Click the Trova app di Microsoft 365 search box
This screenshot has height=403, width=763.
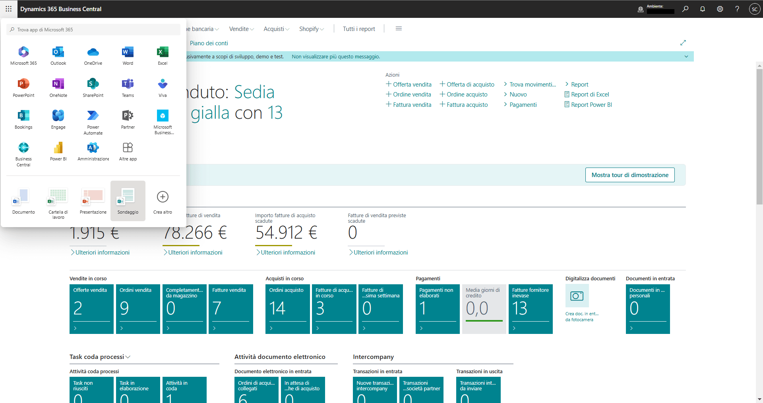tap(93, 29)
